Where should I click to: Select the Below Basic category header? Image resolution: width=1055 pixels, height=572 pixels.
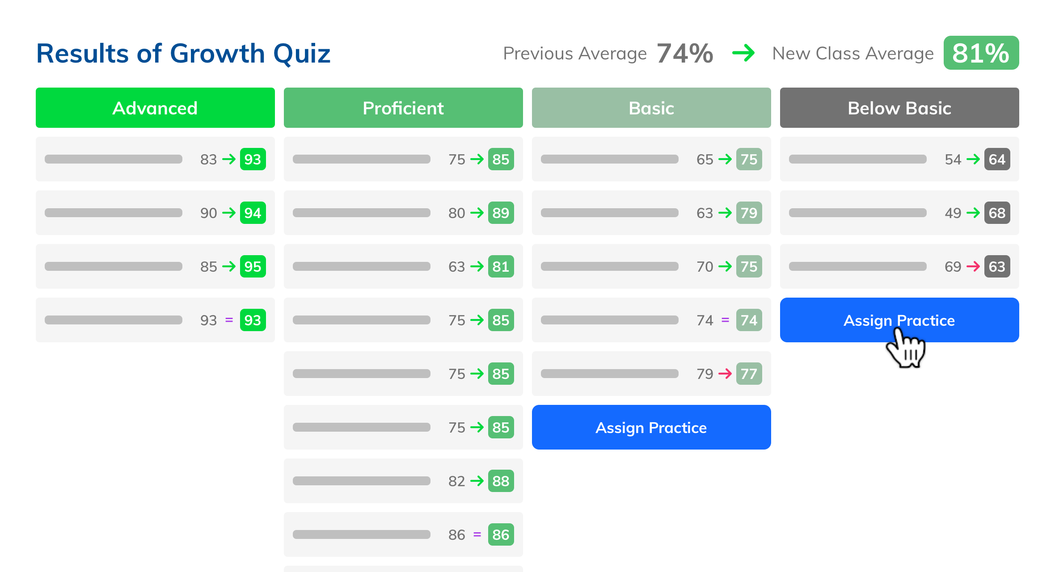pos(899,108)
